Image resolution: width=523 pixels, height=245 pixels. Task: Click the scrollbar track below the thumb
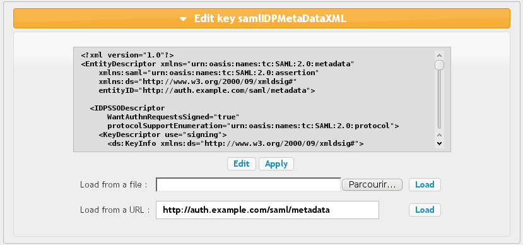point(439,100)
